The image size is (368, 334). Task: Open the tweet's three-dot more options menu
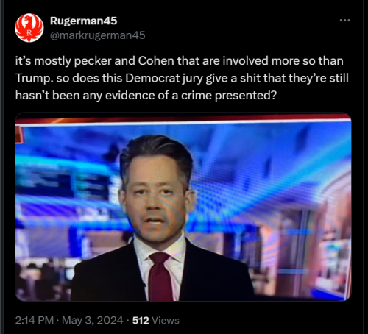(345, 21)
